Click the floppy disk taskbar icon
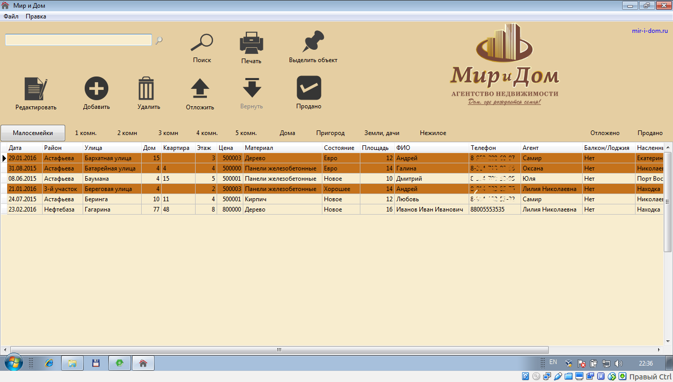The width and height of the screenshot is (673, 382). point(95,363)
